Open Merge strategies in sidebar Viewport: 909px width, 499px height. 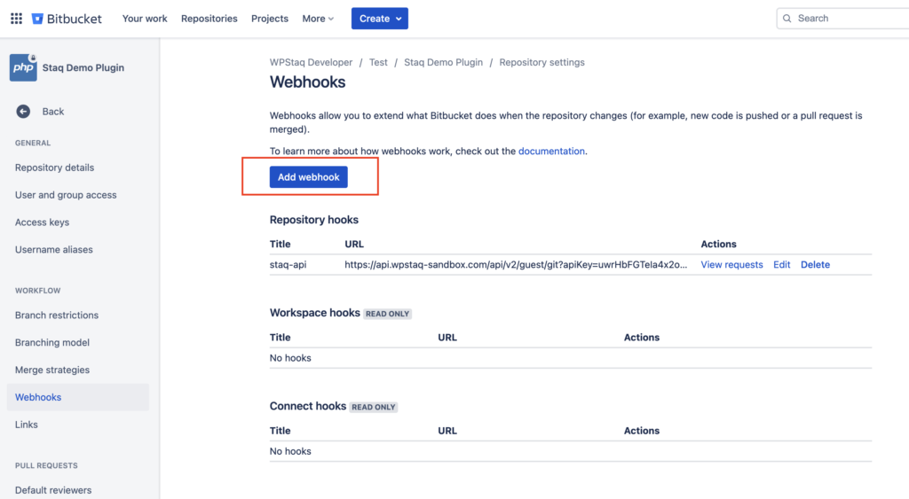52,370
